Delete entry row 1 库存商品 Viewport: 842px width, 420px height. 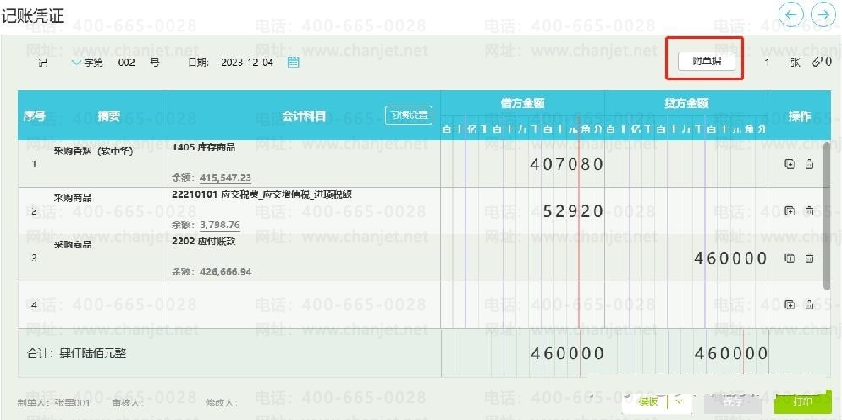point(809,164)
